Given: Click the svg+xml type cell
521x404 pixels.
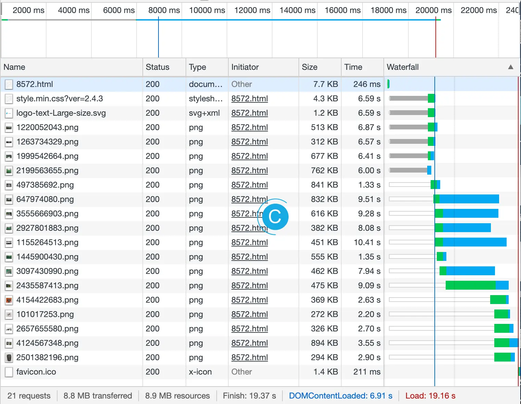Looking at the screenshot, I should coord(207,113).
